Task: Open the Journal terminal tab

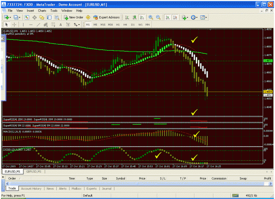Action: point(106,188)
